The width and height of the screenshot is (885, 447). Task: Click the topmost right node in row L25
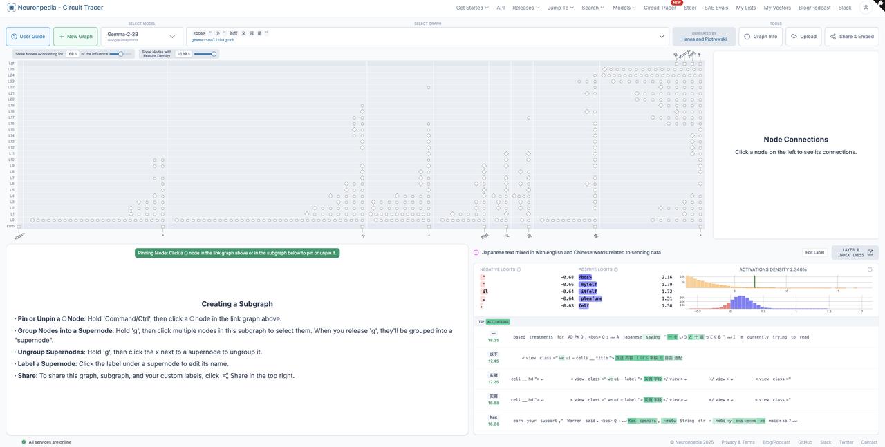coord(700,69)
